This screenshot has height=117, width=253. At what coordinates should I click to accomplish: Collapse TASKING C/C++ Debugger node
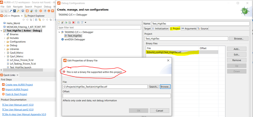pos(59,32)
